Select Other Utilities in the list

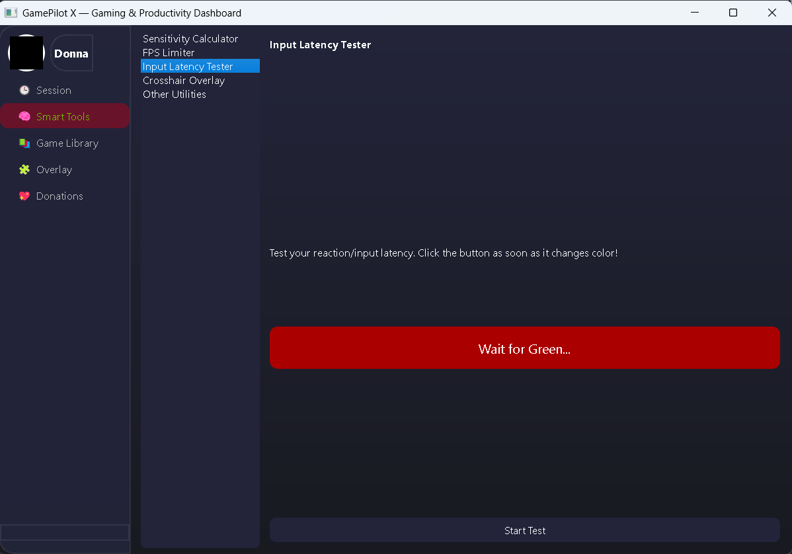(x=175, y=95)
